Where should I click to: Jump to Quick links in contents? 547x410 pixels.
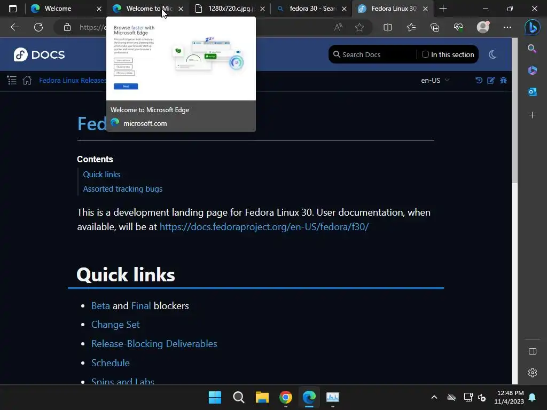pos(101,175)
